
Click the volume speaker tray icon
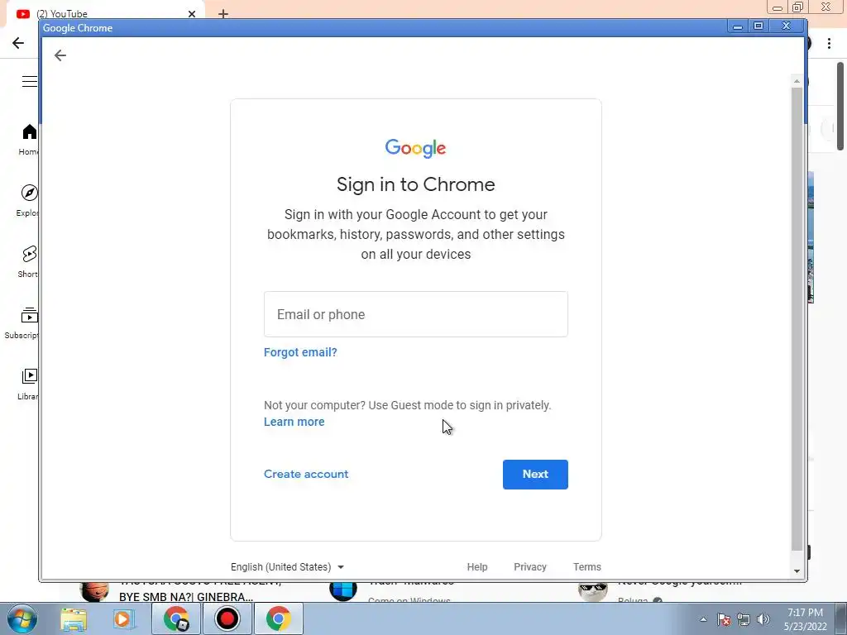tap(763, 619)
